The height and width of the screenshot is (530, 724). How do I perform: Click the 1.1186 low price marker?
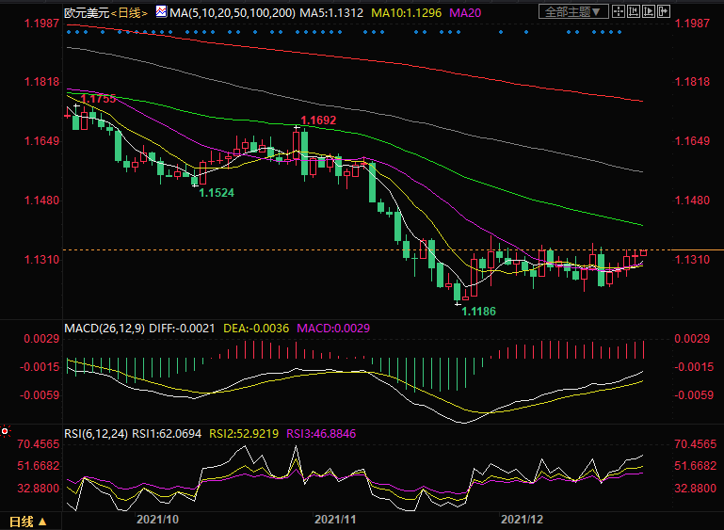[x=477, y=310]
